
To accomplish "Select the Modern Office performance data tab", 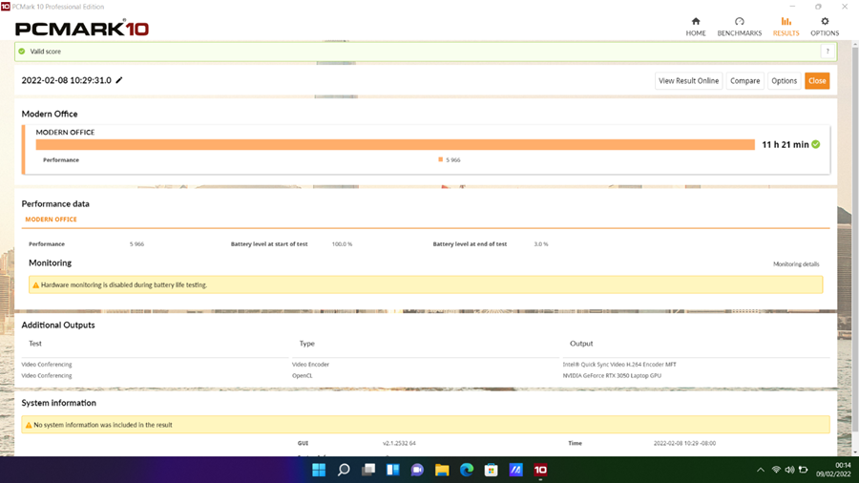I will click(x=51, y=220).
